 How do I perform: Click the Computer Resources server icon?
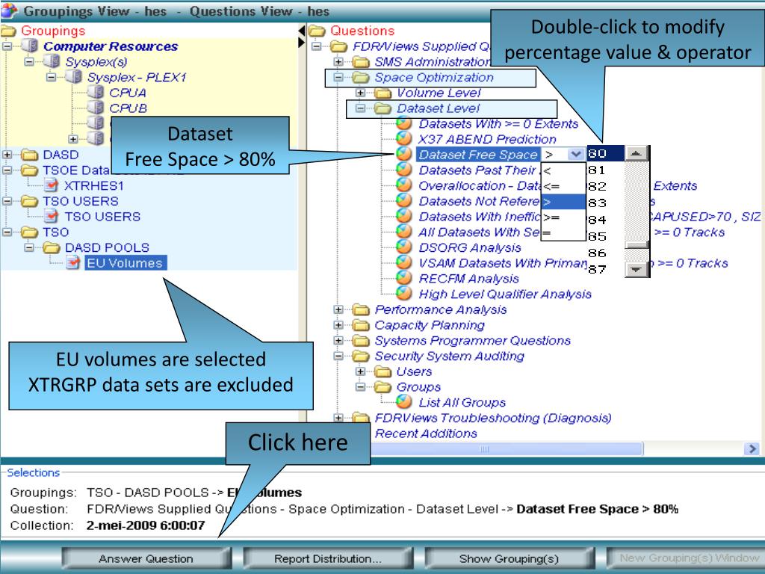[29, 46]
